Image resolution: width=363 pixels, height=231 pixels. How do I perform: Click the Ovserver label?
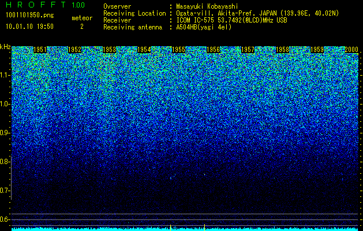[117, 6]
